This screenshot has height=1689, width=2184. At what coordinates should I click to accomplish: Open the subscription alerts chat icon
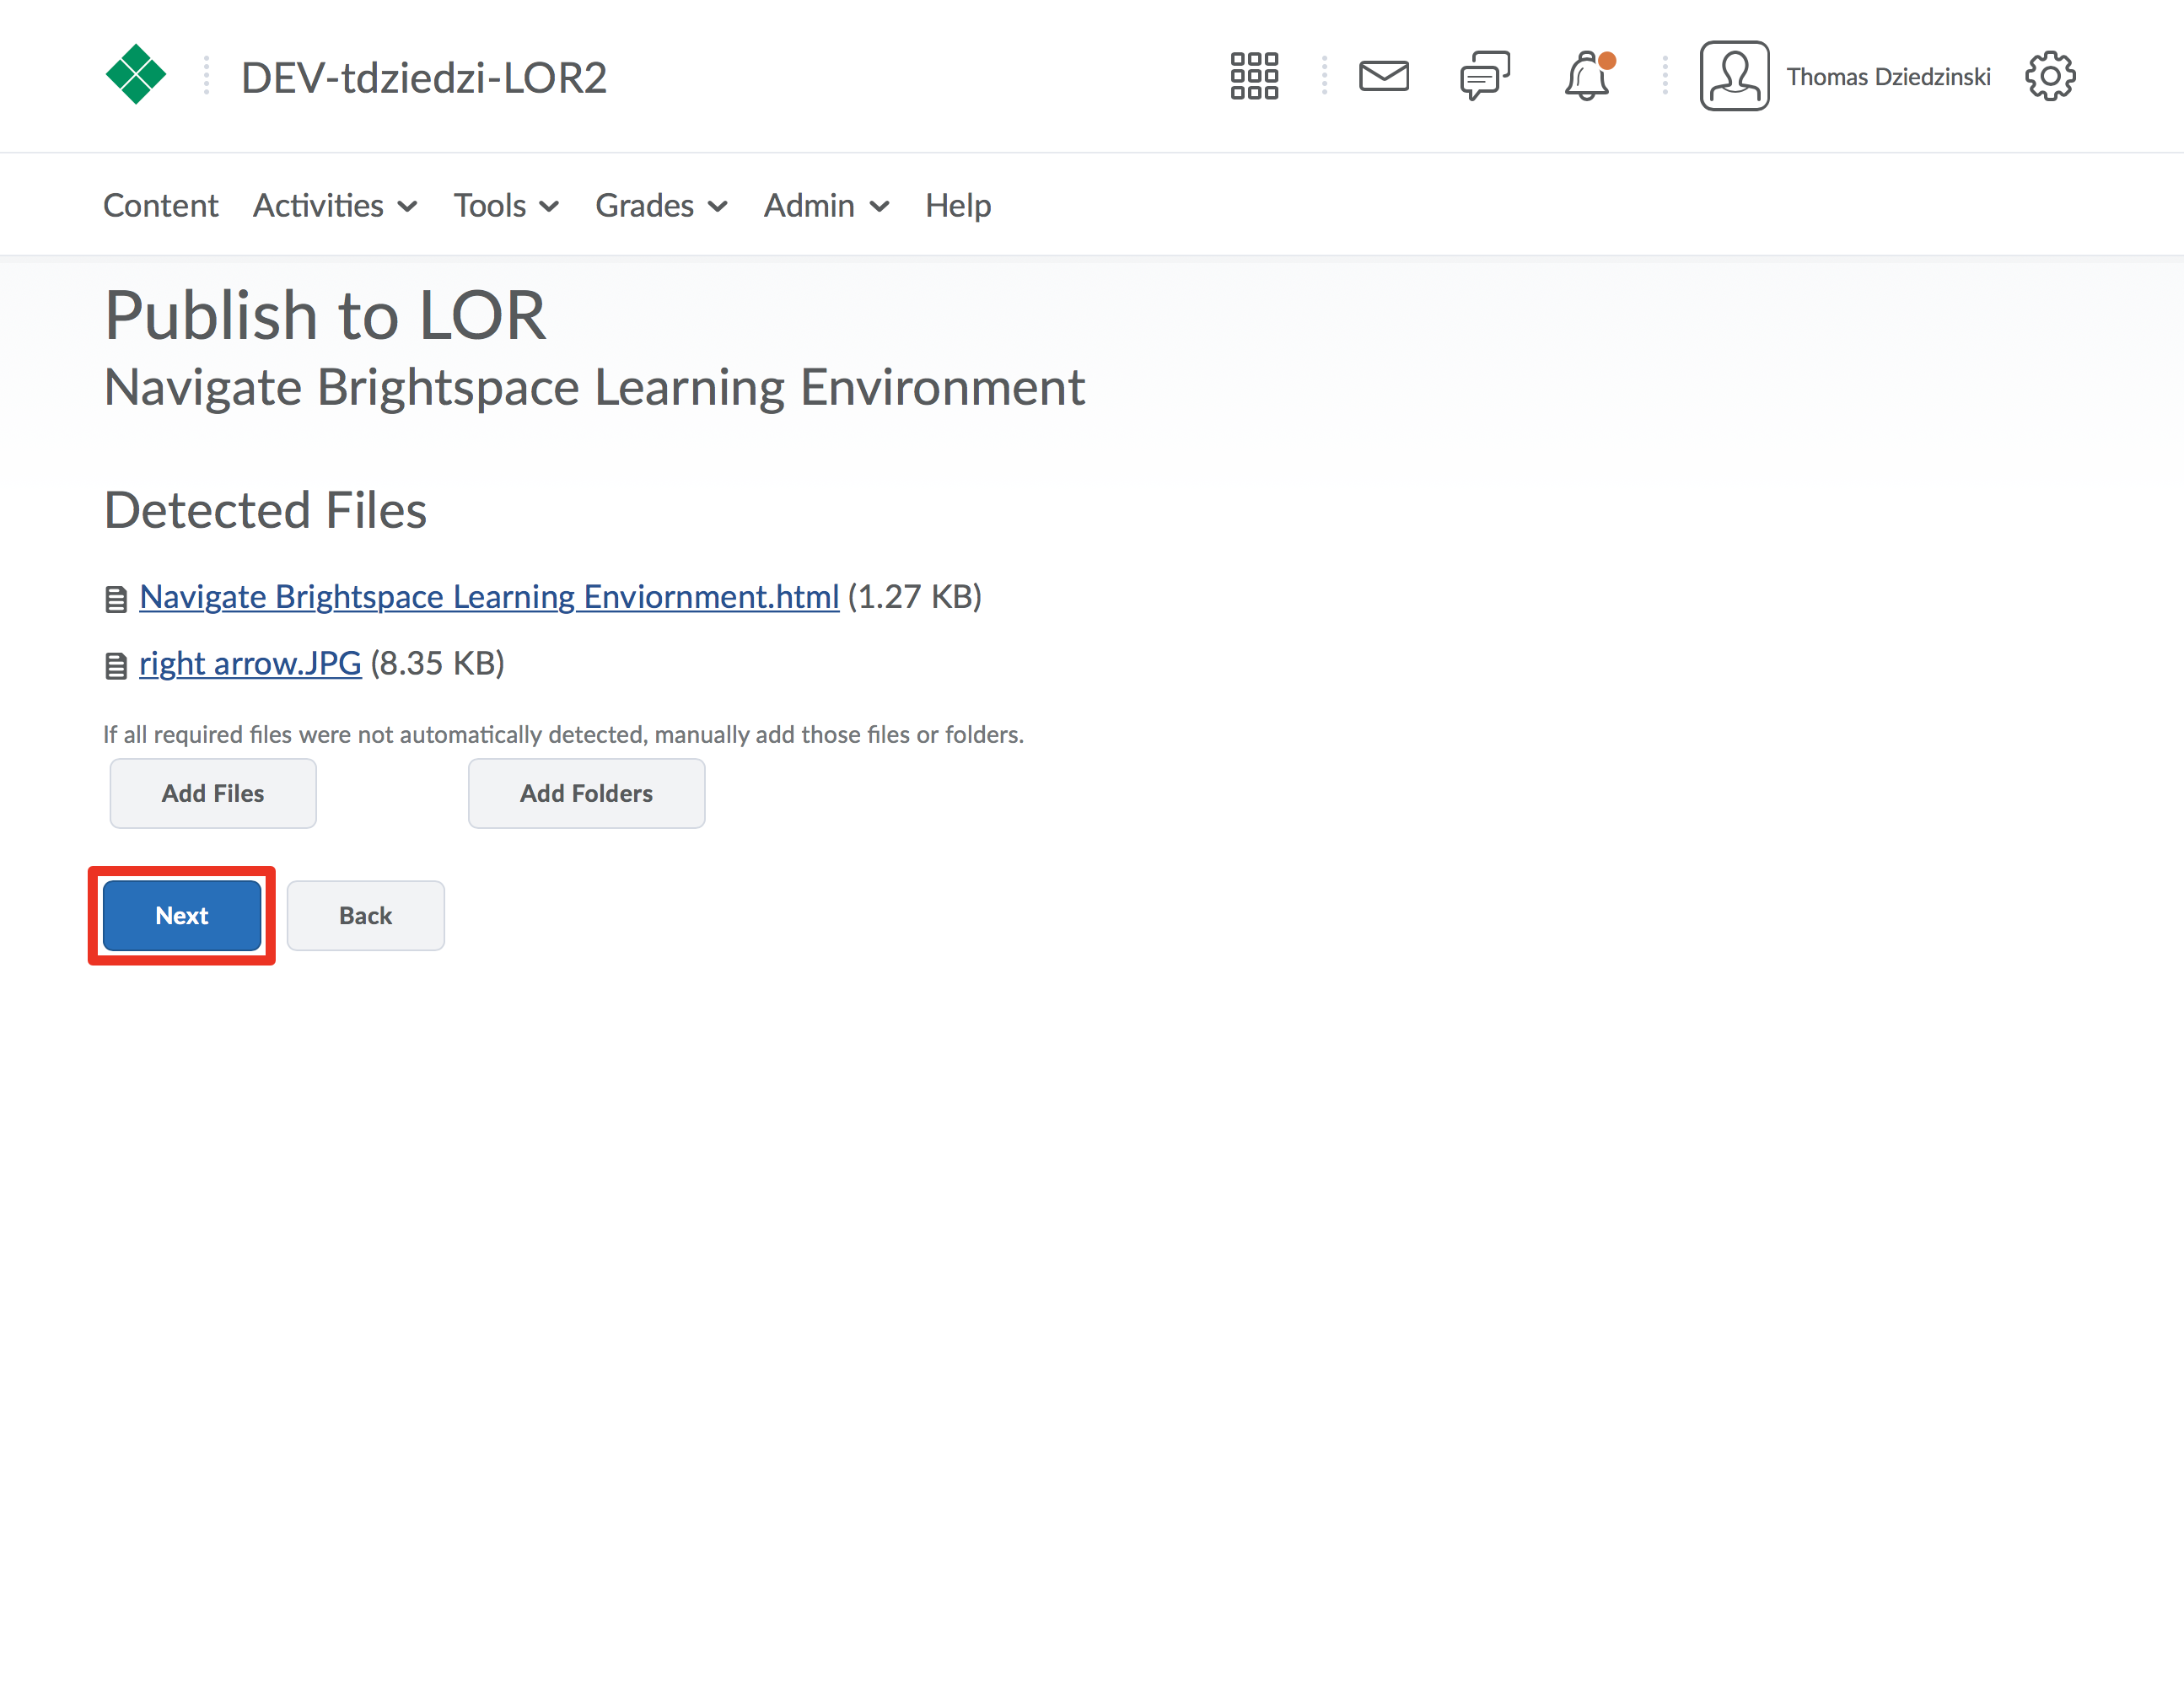(x=1484, y=76)
